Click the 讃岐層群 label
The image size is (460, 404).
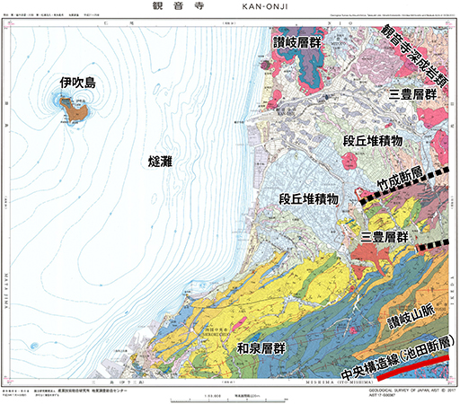tap(296, 42)
